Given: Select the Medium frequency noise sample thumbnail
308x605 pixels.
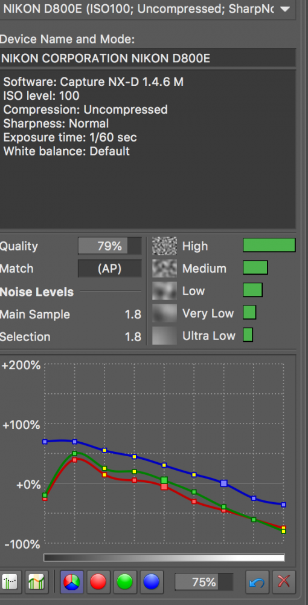Looking at the screenshot, I should pos(164,269).
